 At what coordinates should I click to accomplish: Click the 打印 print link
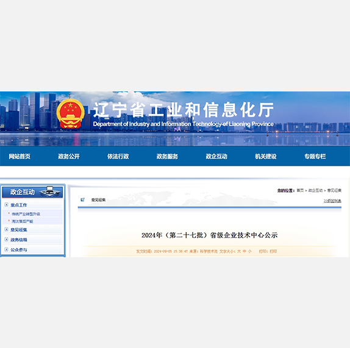coord(273,251)
